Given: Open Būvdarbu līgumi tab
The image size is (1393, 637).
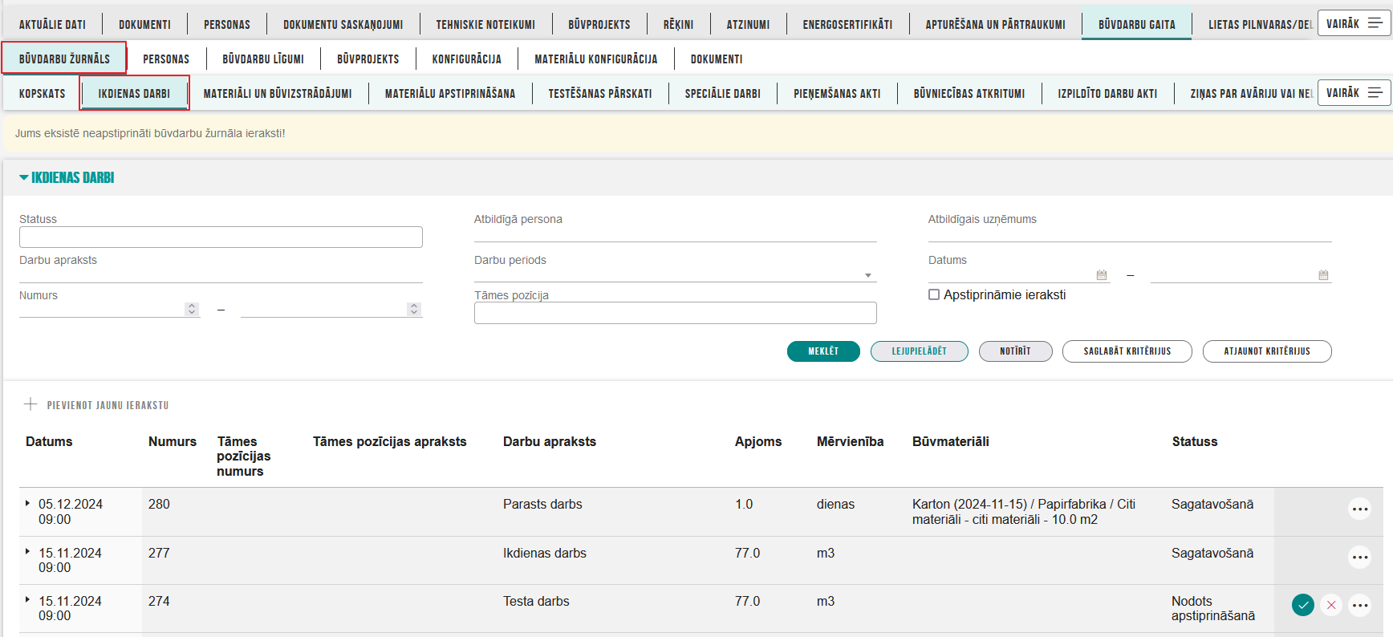Looking at the screenshot, I should click(x=263, y=59).
